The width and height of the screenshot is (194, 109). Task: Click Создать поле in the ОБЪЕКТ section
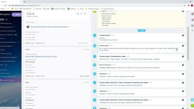pos(40,76)
